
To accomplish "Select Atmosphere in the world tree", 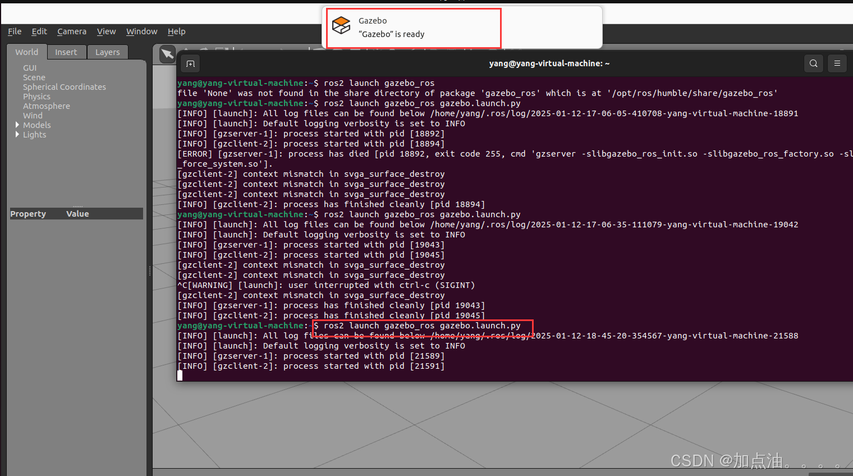I will [x=47, y=106].
